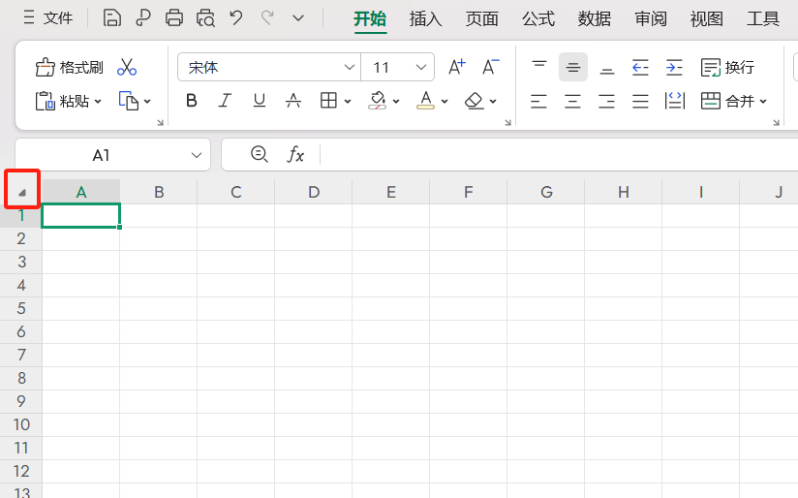Open the 公式 ribbon tab
798x498 pixels.
click(537, 18)
